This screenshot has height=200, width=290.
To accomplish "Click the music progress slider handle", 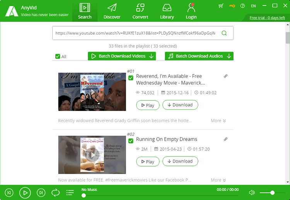I will [x=84, y=195].
